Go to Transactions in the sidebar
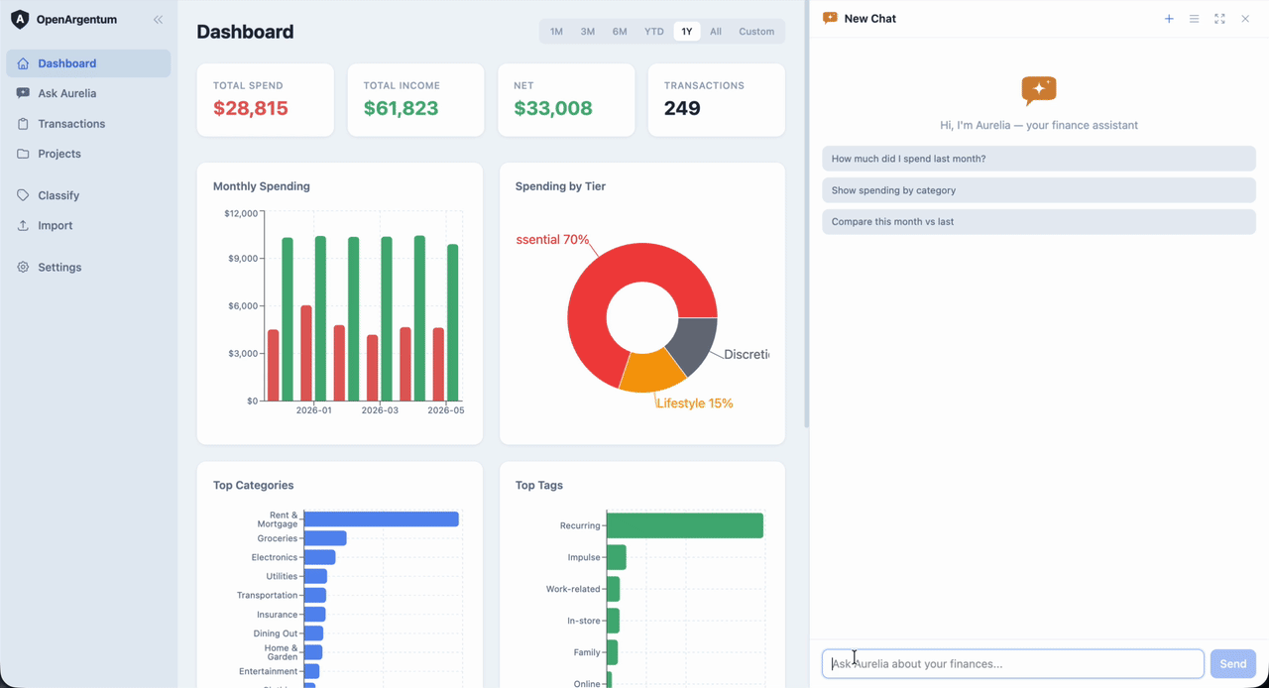This screenshot has width=1269, height=688. click(x=88, y=124)
